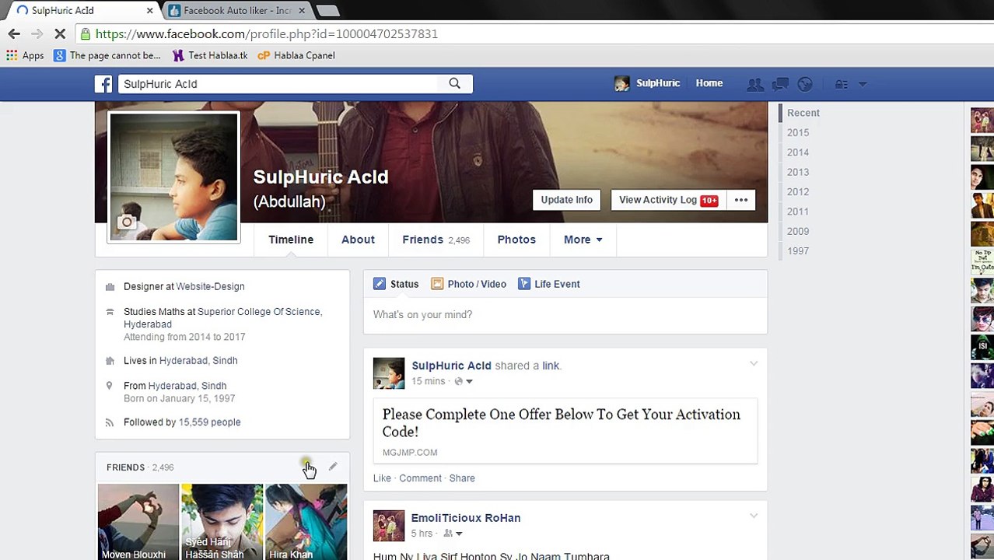This screenshot has height=560, width=994.
Task: Open notifications globe icon
Action: point(805,84)
